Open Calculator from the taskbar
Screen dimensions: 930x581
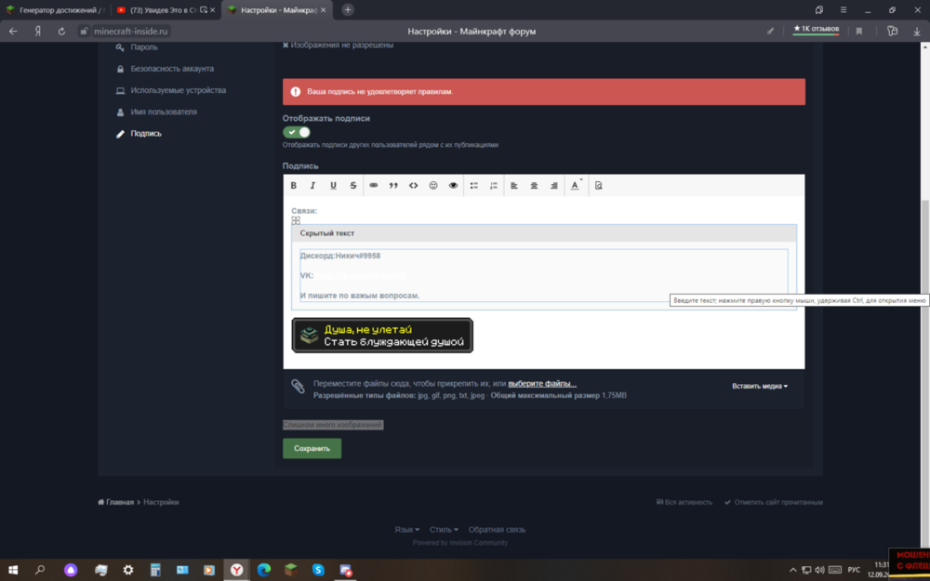[155, 570]
